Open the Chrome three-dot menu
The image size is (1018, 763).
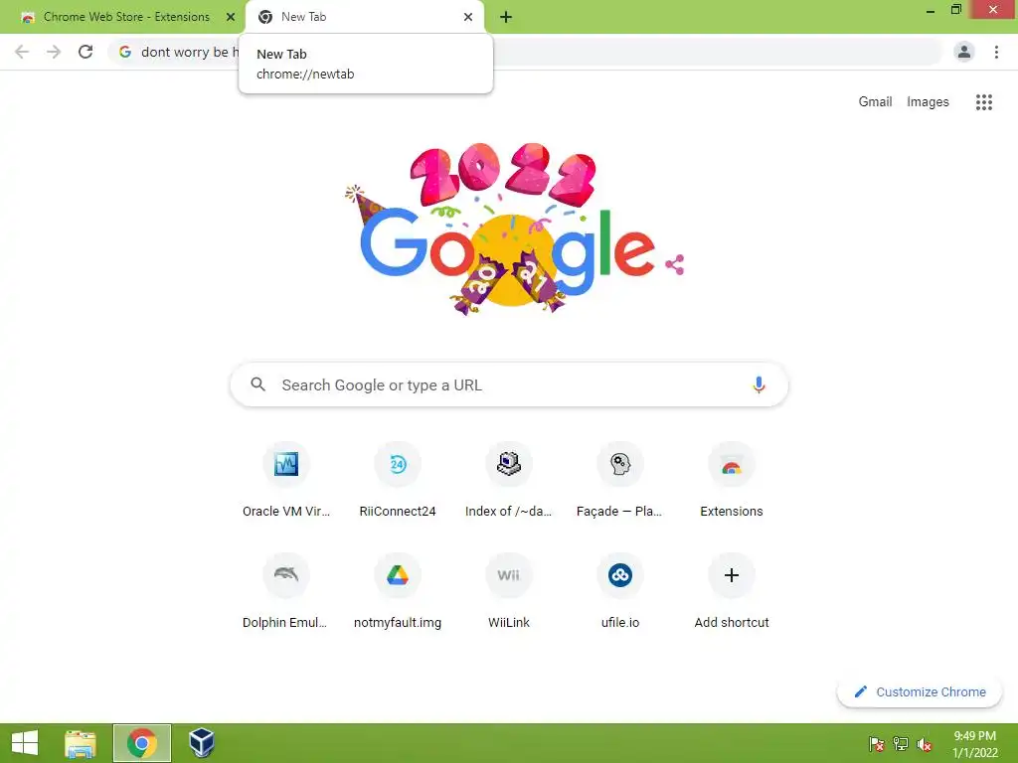pos(996,52)
